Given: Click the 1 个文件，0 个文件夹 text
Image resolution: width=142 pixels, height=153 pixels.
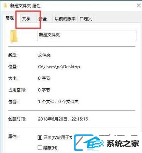Looking at the screenshot, I should [x=58, y=101].
